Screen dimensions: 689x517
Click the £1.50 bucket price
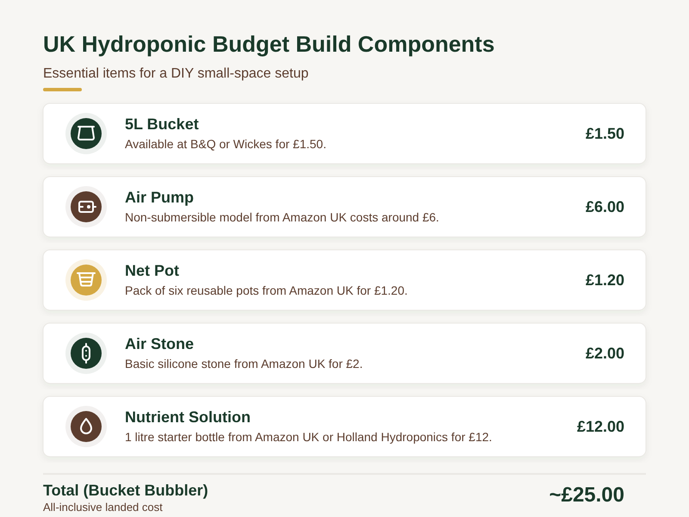click(605, 134)
